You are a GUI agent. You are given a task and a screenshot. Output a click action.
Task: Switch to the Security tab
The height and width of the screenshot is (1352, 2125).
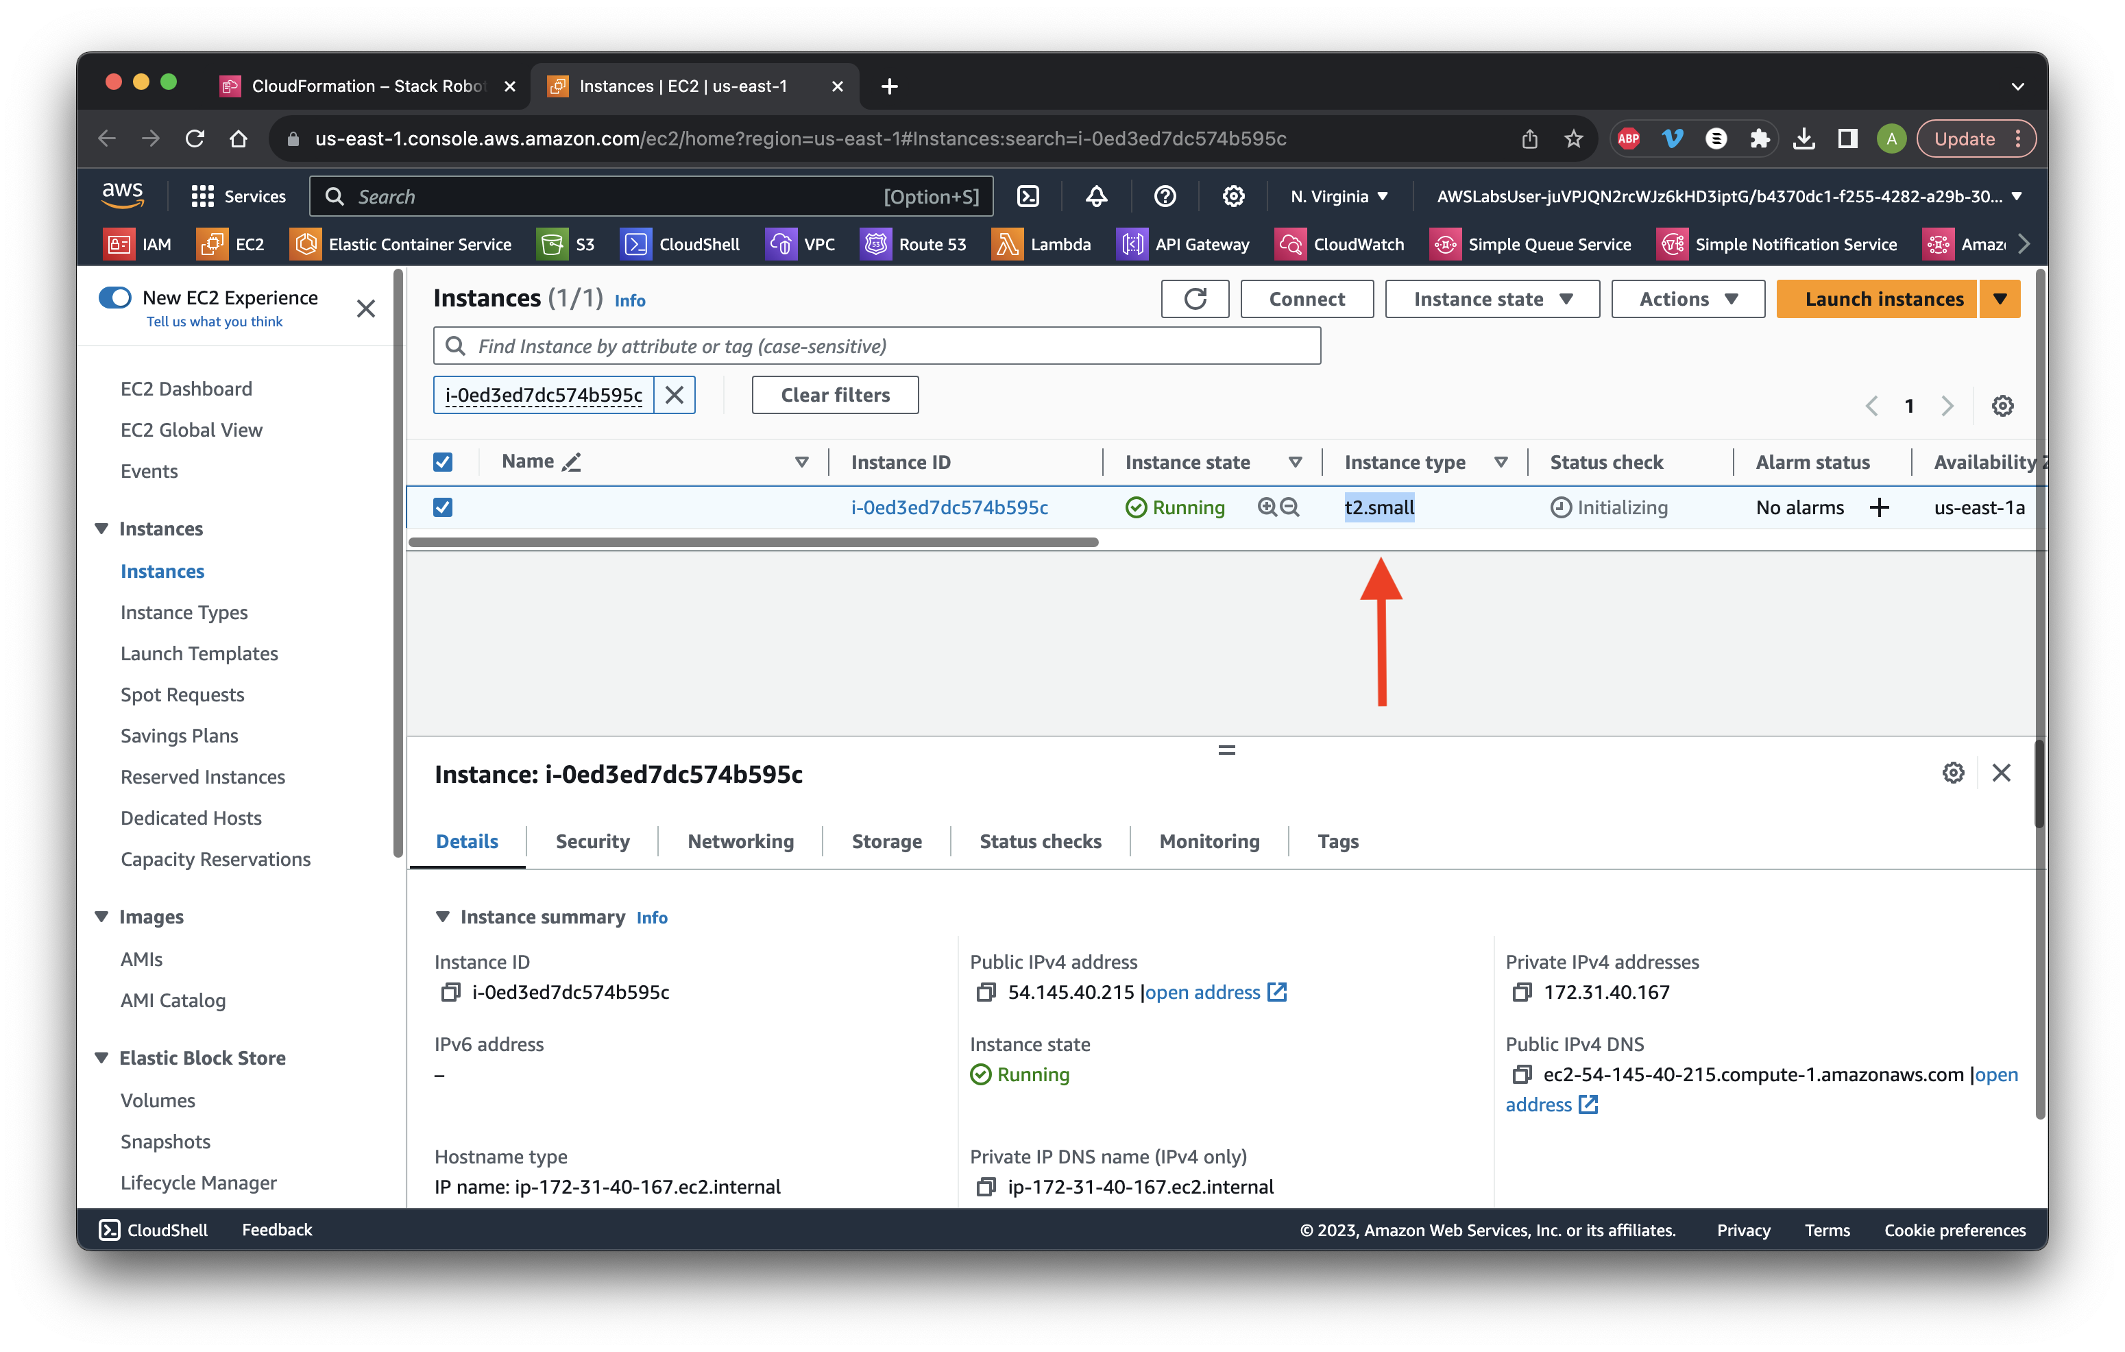coord(592,841)
